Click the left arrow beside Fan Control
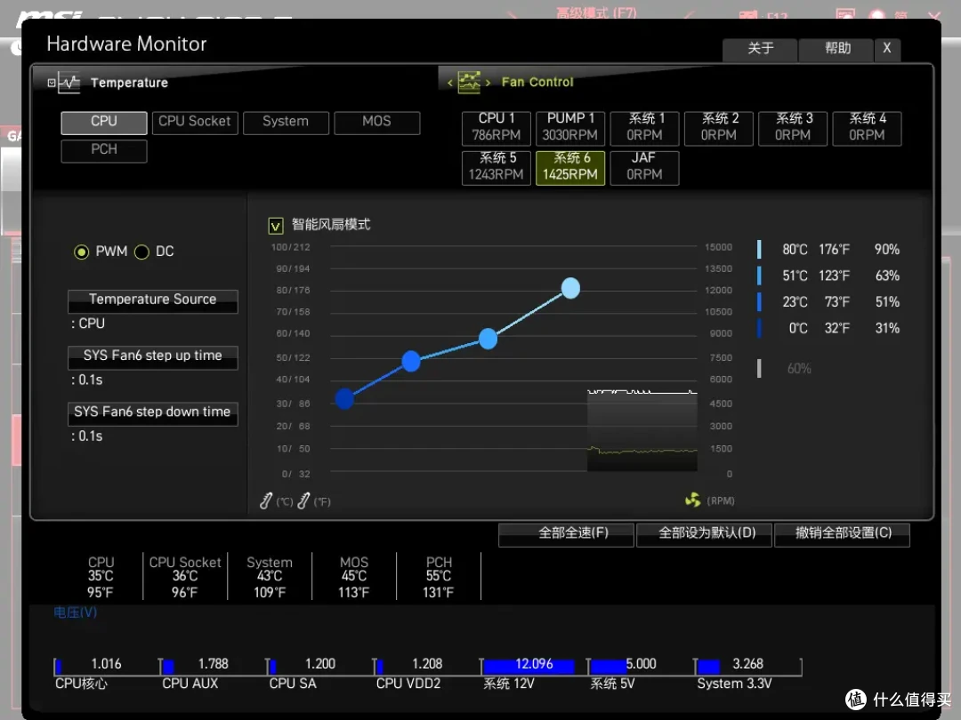The image size is (961, 720). click(x=450, y=83)
